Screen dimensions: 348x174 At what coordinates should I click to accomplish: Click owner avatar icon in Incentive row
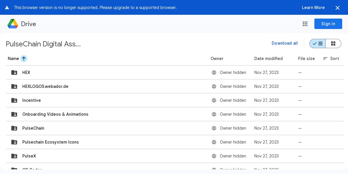tap(214, 100)
